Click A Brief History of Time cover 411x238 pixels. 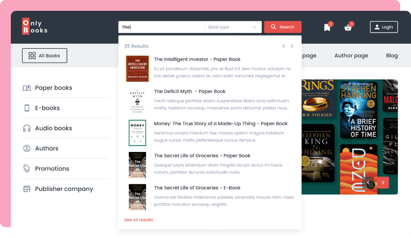pyautogui.click(x=359, y=110)
